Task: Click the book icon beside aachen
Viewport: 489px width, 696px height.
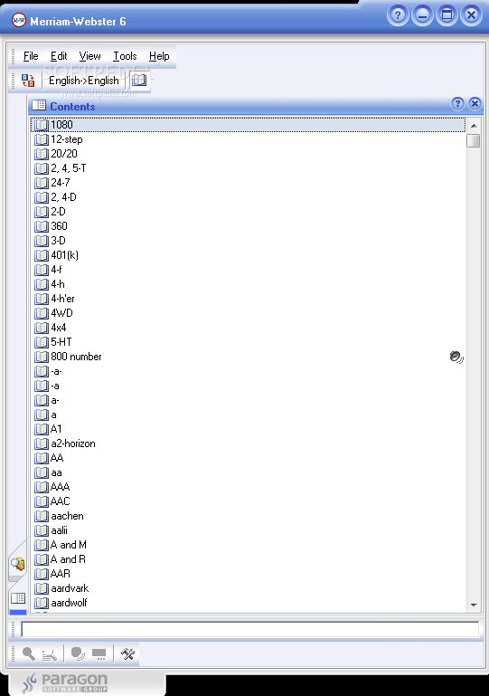Action: [x=42, y=516]
